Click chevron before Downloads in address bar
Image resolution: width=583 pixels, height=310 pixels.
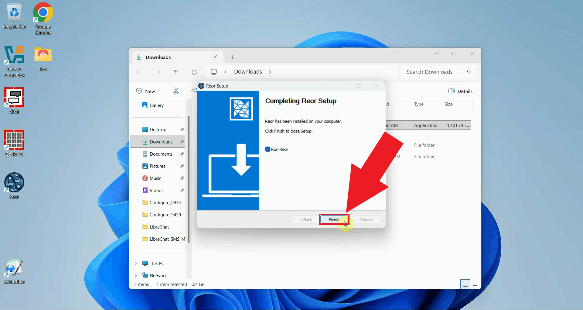226,72
